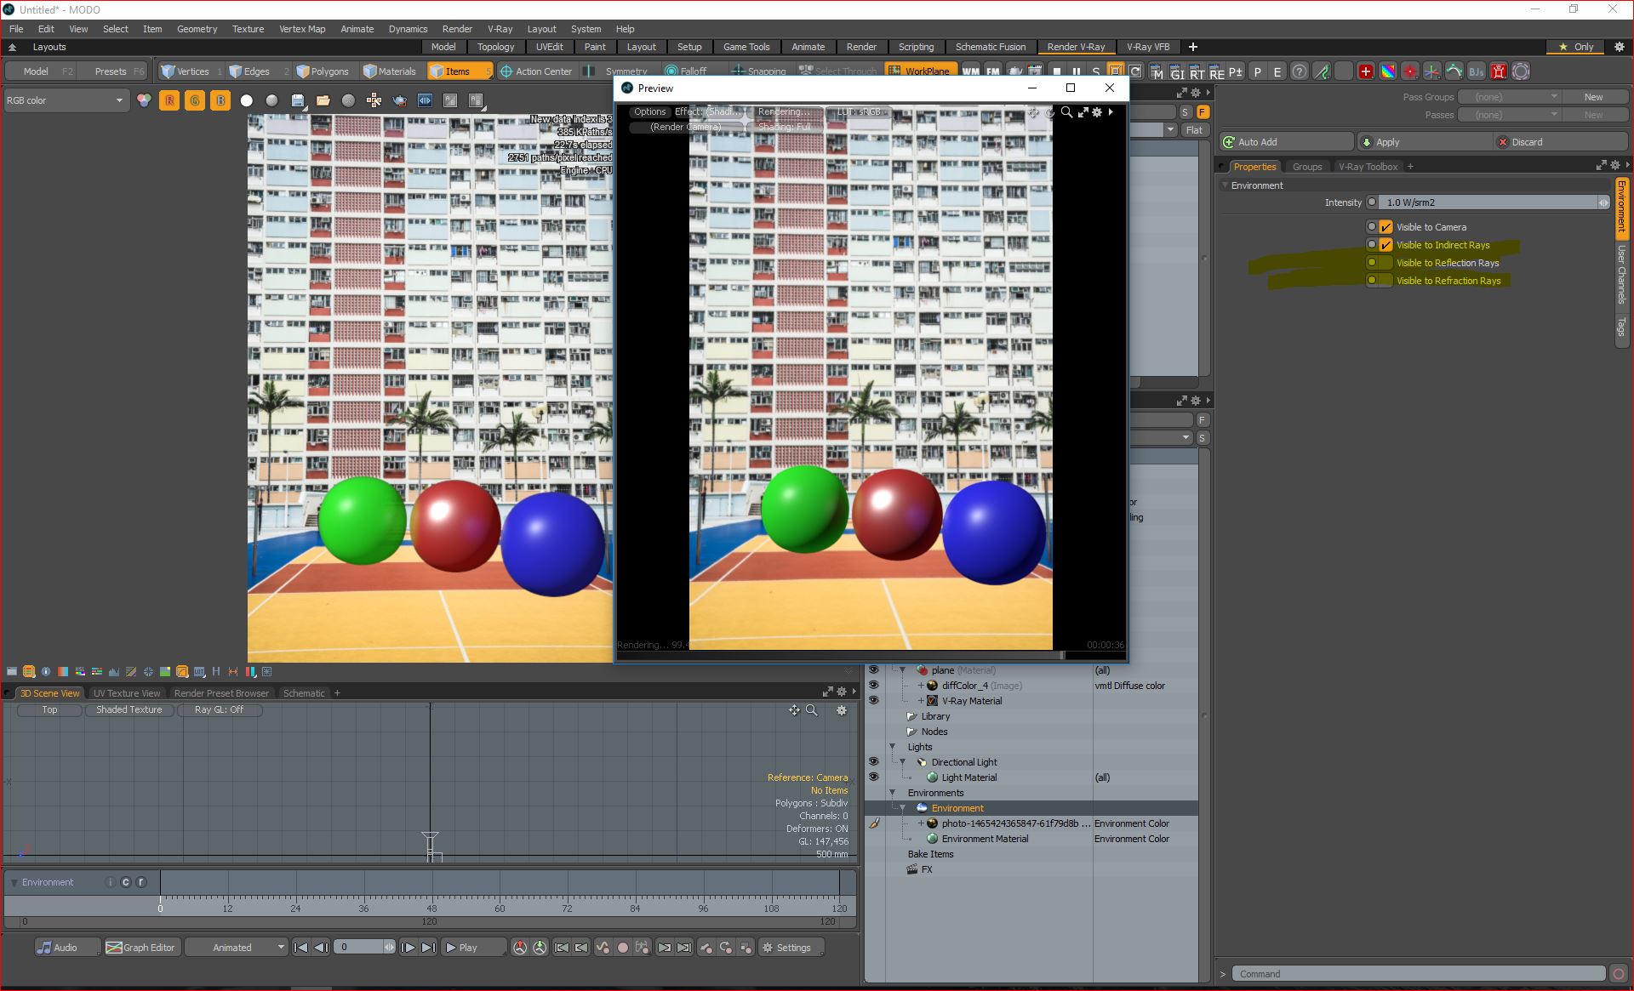Image resolution: width=1634 pixels, height=991 pixels.
Task: Click the gear icon in Preview window
Action: (1097, 112)
